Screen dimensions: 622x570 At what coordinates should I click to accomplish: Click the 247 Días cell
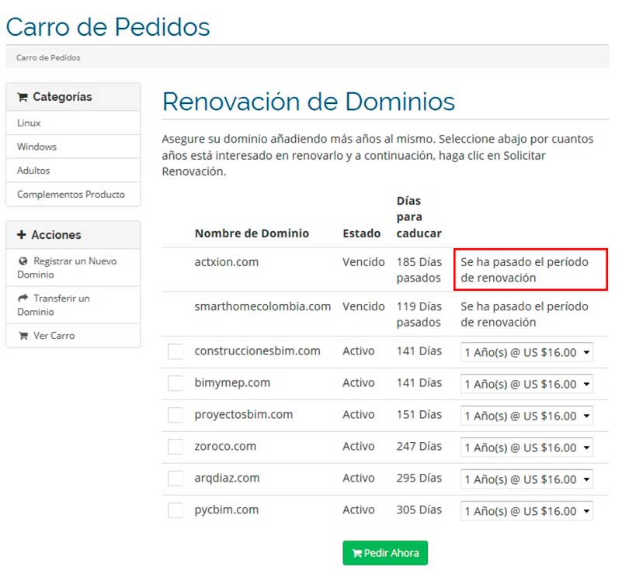point(419,446)
